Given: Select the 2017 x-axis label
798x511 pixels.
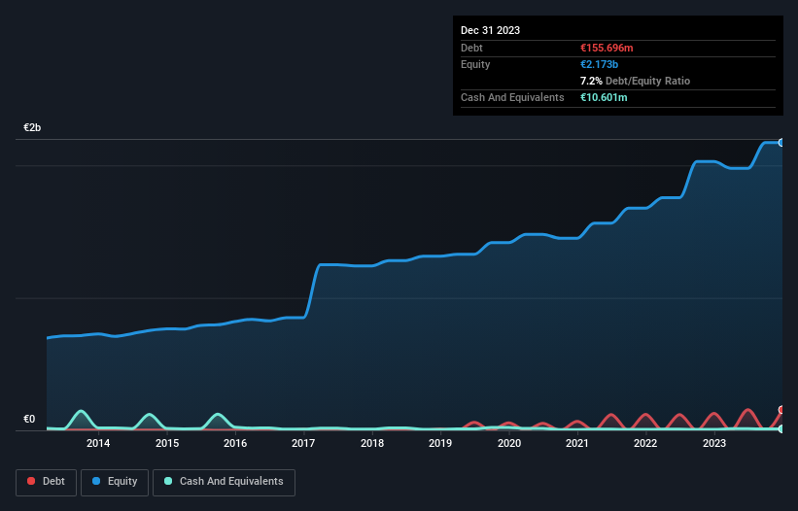Looking at the screenshot, I should click(x=303, y=443).
